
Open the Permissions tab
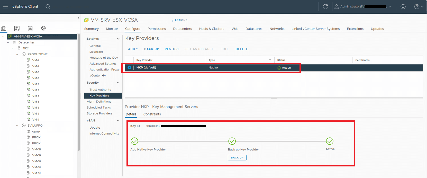tap(157, 29)
